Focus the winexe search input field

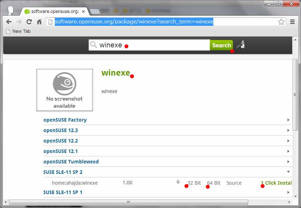149,45
